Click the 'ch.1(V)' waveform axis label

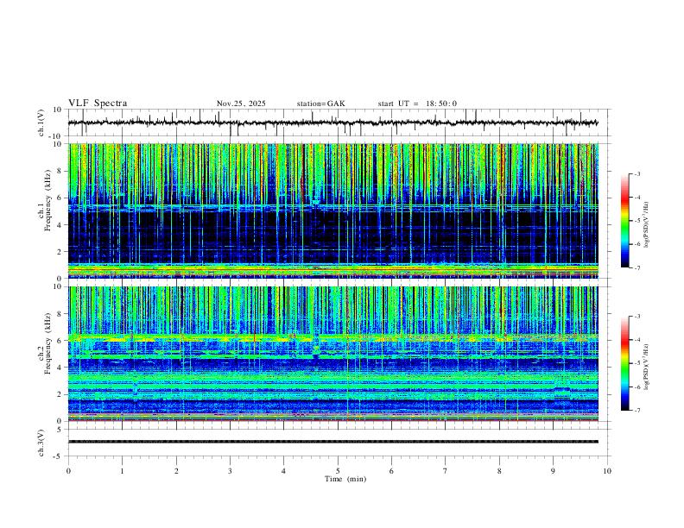(x=41, y=123)
